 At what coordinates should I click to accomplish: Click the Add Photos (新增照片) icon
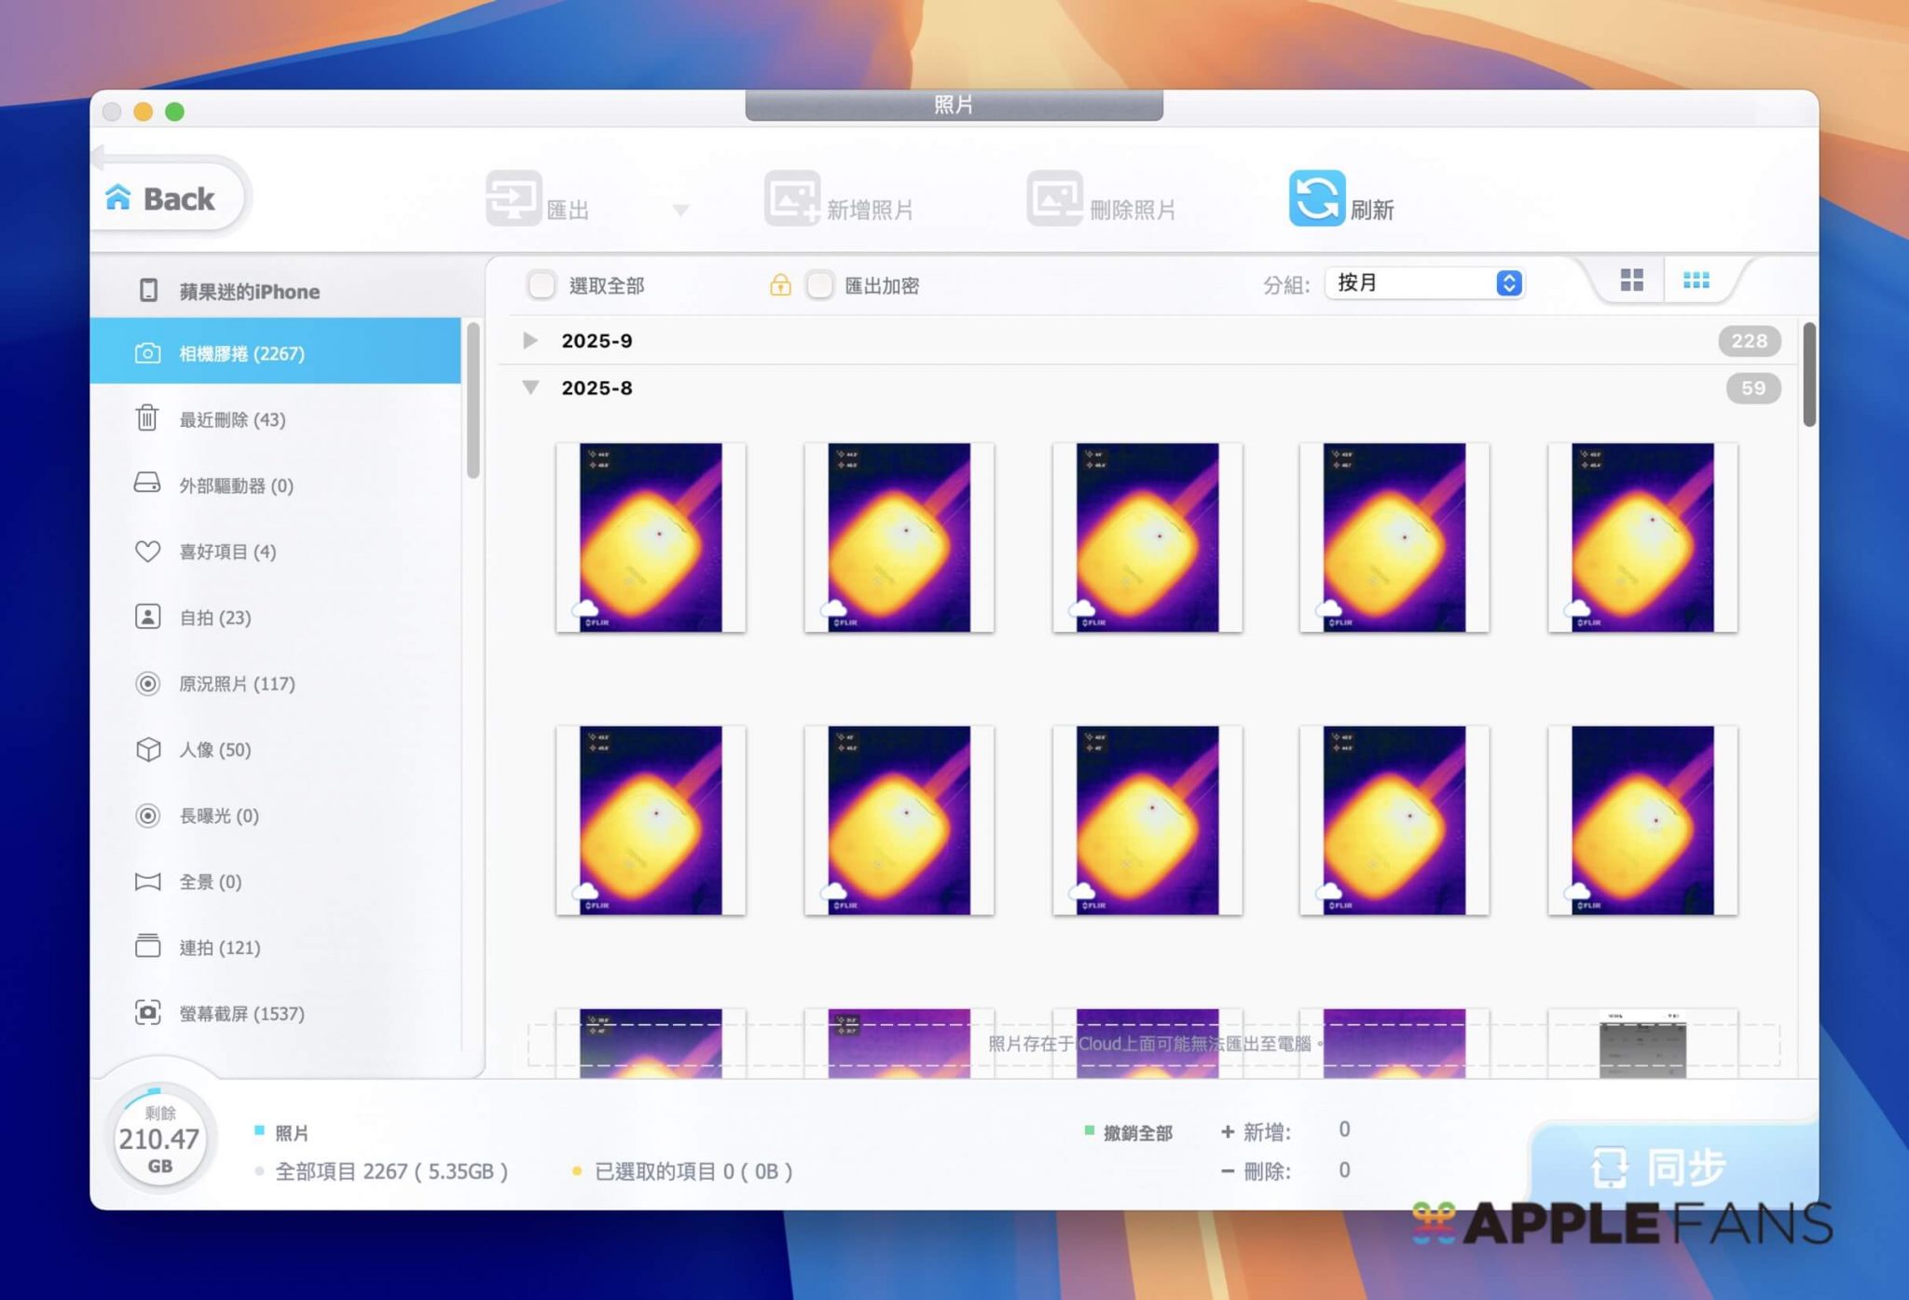tap(792, 198)
